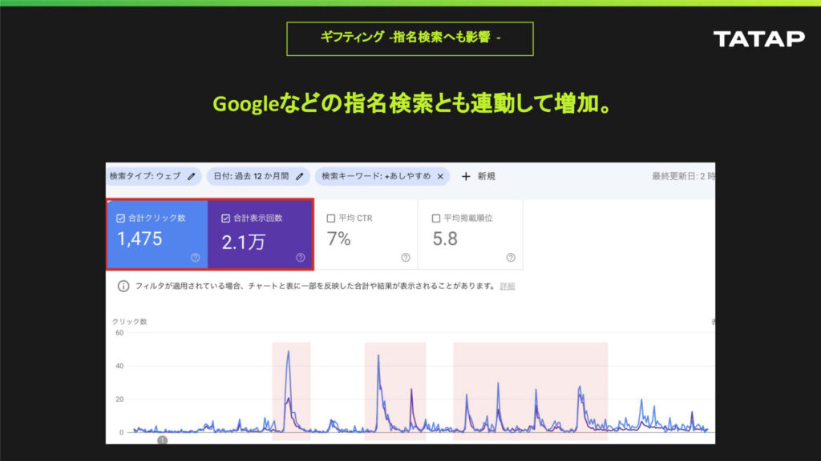
Task: Click the TATAP logo
Action: click(758, 38)
